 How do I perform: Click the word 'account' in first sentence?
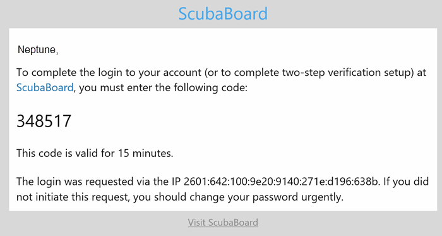click(x=182, y=73)
